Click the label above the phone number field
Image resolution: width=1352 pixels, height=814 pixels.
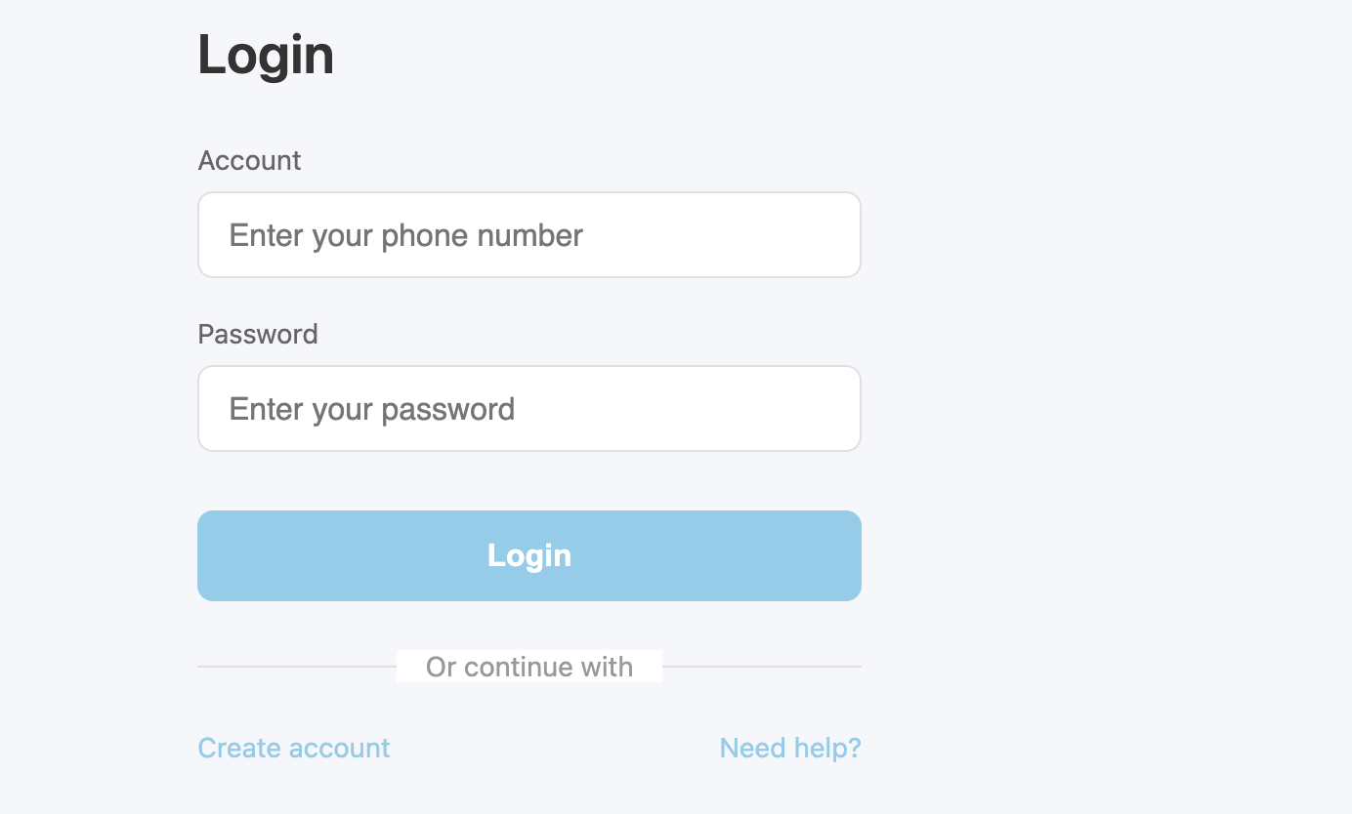249,160
